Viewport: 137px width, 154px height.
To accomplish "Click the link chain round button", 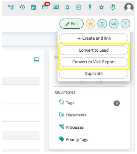I will tap(114, 24).
